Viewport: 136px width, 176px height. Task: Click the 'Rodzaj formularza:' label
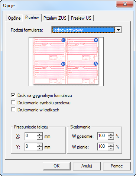[27, 30]
